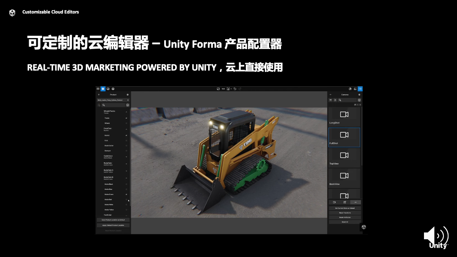Click the more options ellipsis button in the Cameras panel
The image size is (457, 257).
(355, 202)
